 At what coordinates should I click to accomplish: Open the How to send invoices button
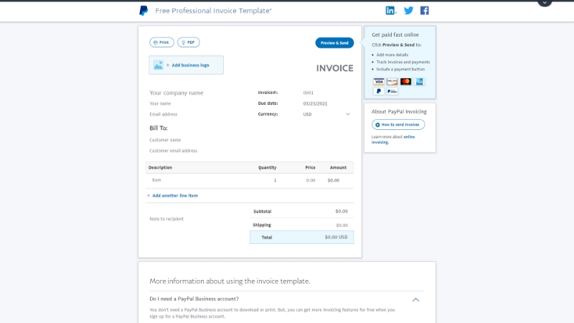pyautogui.click(x=398, y=124)
